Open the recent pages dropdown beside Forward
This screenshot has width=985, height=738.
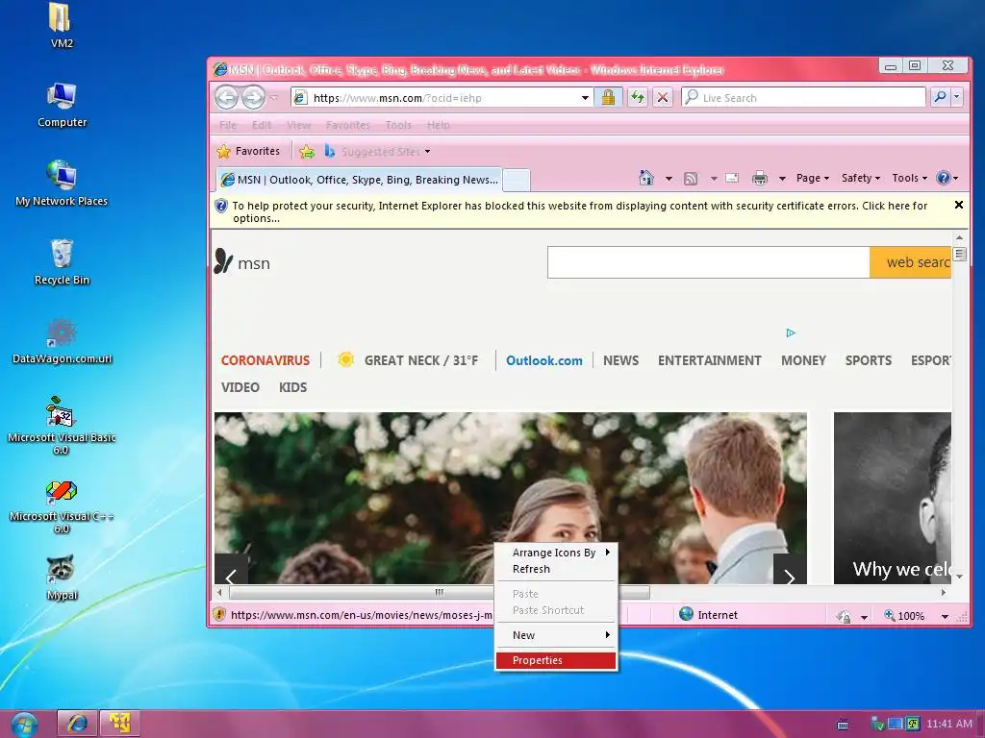click(274, 98)
